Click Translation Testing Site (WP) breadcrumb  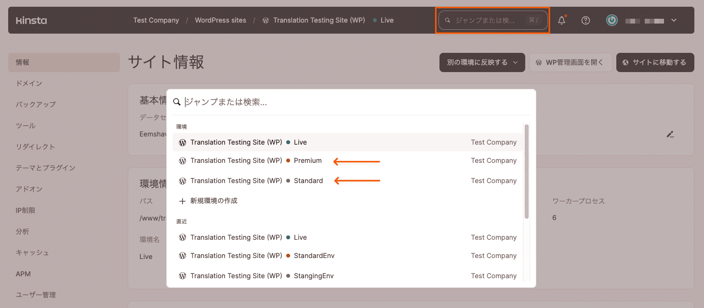319,20
